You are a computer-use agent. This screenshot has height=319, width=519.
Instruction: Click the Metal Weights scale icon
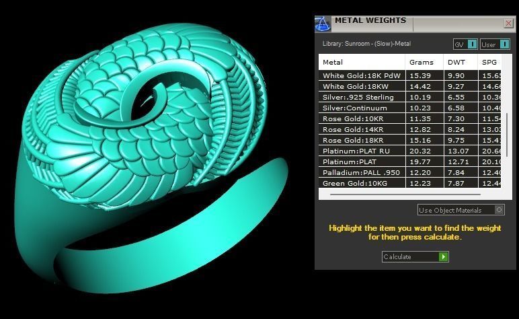323,24
